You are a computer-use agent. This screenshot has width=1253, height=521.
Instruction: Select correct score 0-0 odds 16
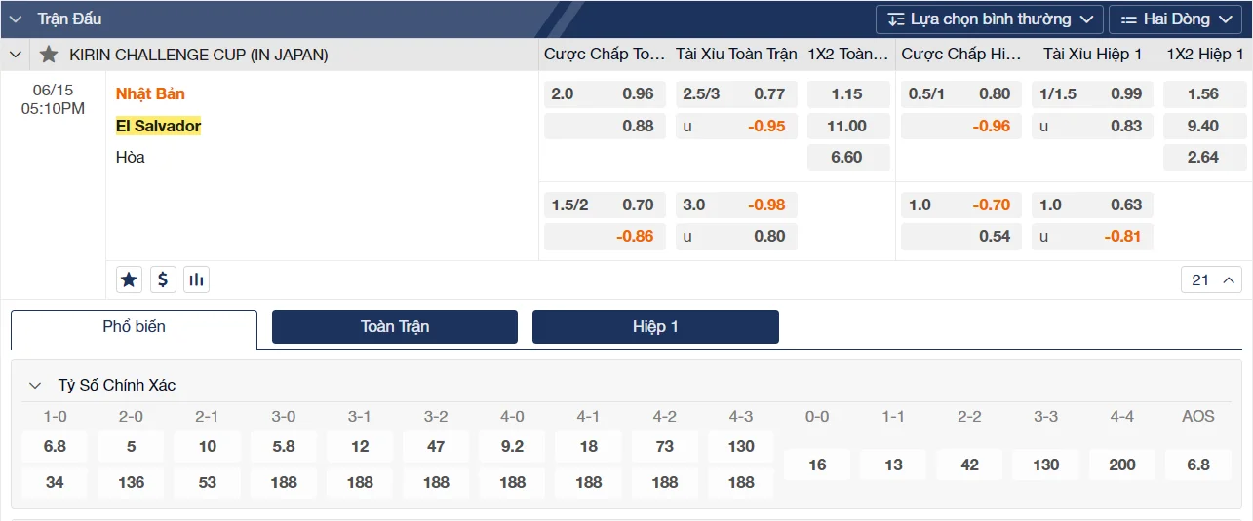point(817,465)
